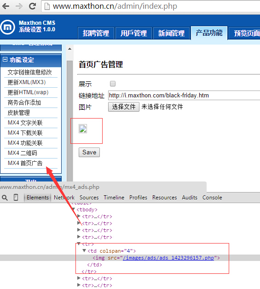Click the Maxthon CMS logo
This screenshot has width=260, height=289.
tap(7, 27)
